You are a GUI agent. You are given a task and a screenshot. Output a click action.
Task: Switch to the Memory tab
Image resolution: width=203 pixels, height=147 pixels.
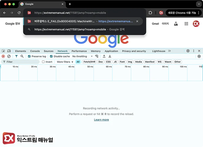96,51
